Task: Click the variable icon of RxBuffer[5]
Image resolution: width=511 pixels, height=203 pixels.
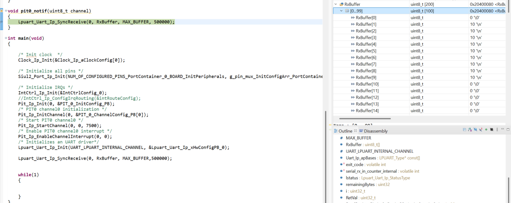Action: pyautogui.click(x=353, y=51)
